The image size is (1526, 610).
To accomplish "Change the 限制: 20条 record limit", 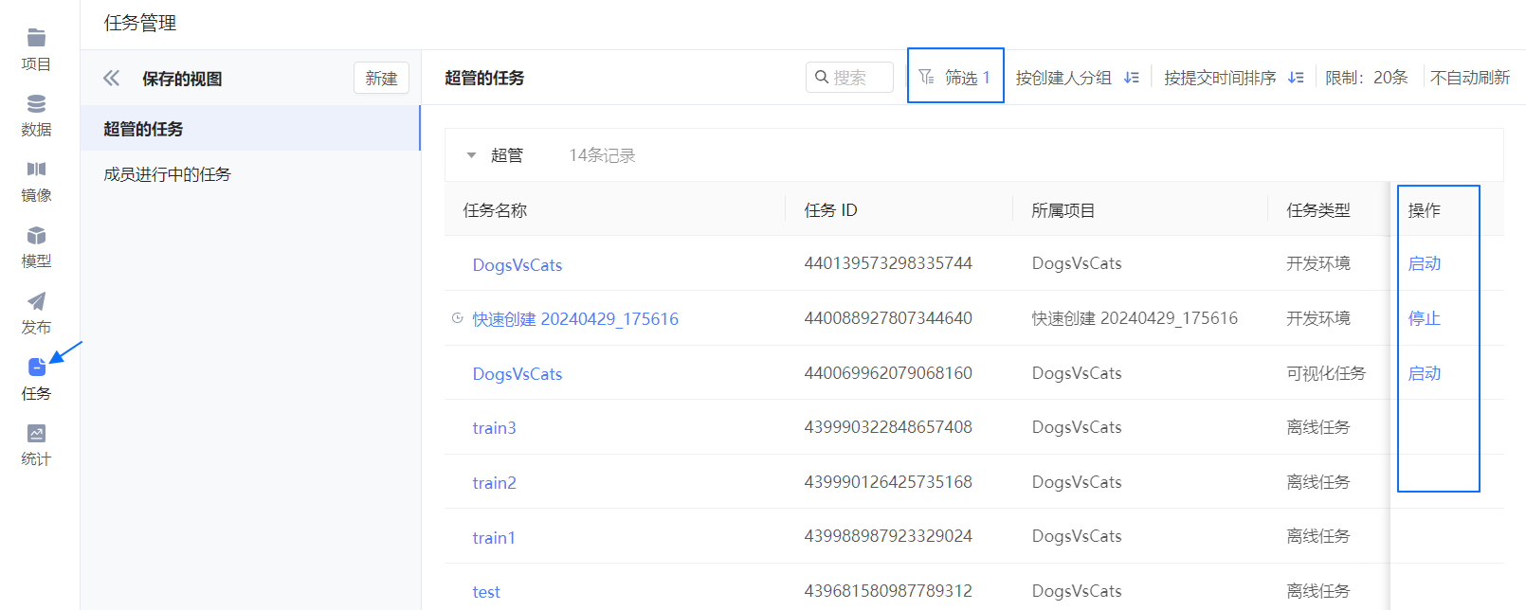I will pos(1366,78).
